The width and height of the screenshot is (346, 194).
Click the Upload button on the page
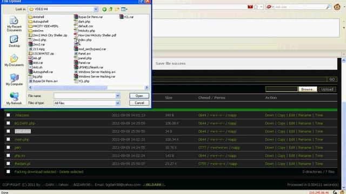coord(327,89)
